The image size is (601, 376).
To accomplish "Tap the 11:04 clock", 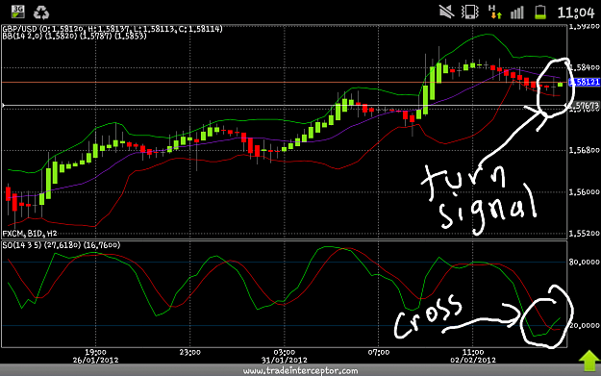I will click(x=576, y=13).
